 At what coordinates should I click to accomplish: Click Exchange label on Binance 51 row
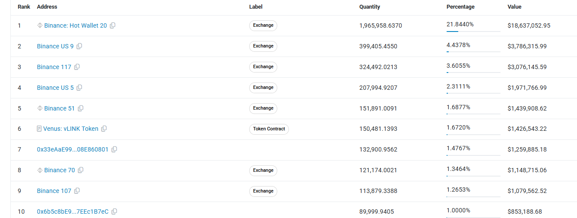pyautogui.click(x=263, y=108)
